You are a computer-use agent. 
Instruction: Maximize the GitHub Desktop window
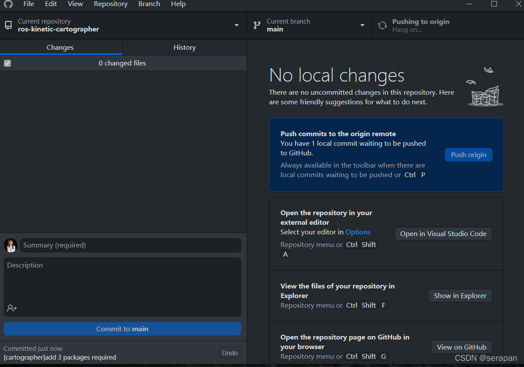(494, 4)
